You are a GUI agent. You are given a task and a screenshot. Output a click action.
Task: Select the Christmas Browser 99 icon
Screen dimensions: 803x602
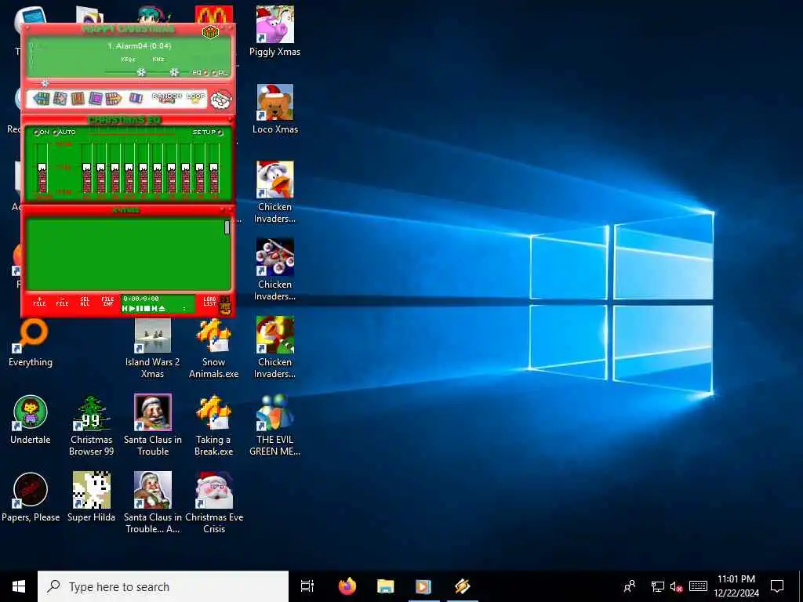[91, 425]
